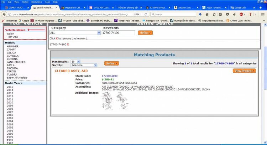Show more bookmarks overflow chevron
Viewport: 267px width, 145px height.
pos(264,21)
